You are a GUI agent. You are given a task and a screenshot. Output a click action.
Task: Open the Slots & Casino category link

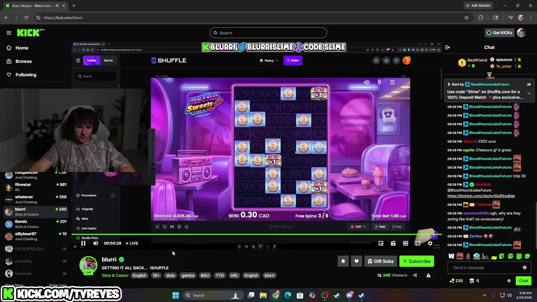[115, 276]
